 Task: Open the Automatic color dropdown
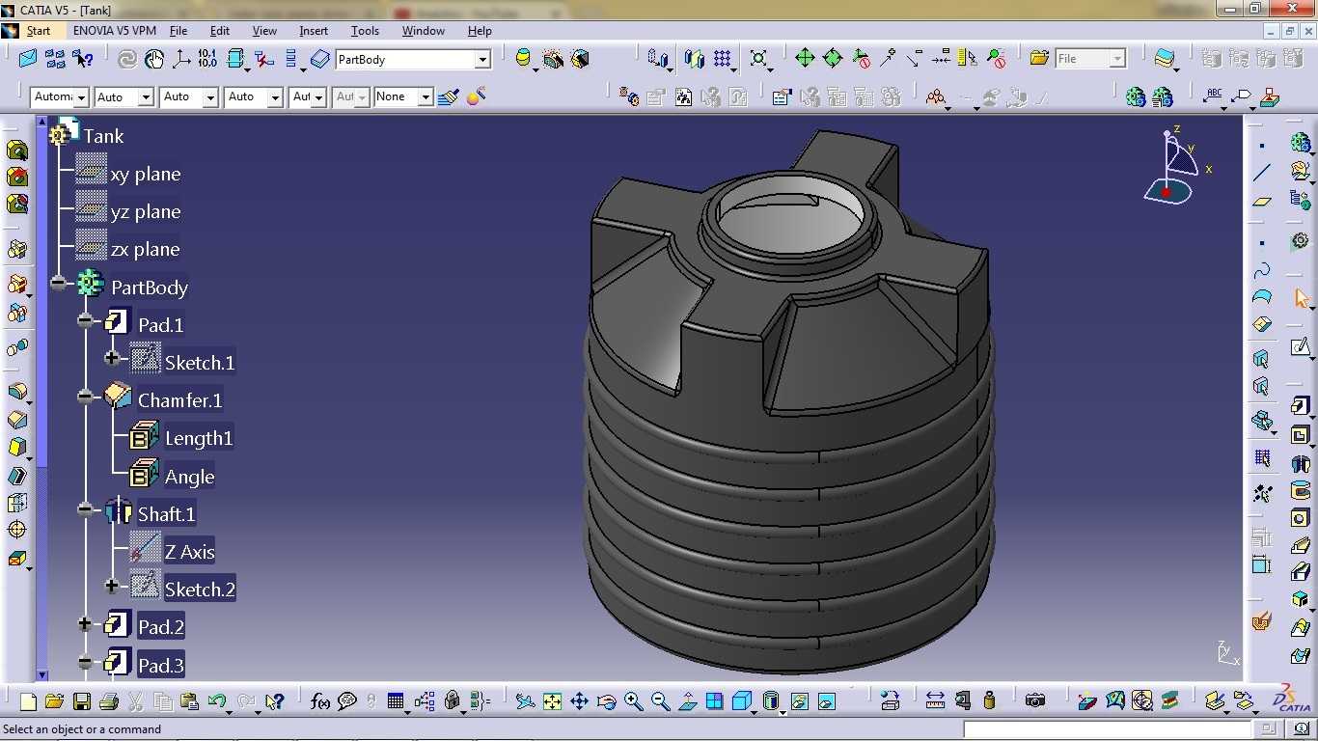point(81,97)
